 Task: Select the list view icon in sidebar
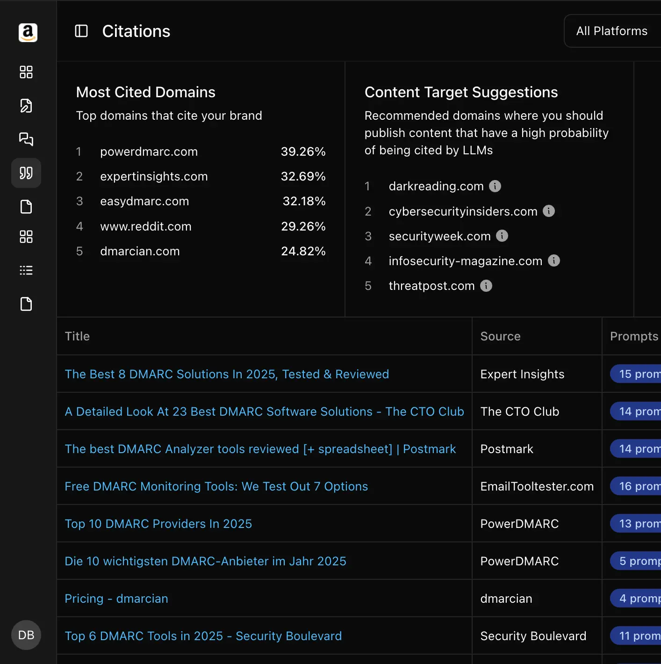coord(26,270)
